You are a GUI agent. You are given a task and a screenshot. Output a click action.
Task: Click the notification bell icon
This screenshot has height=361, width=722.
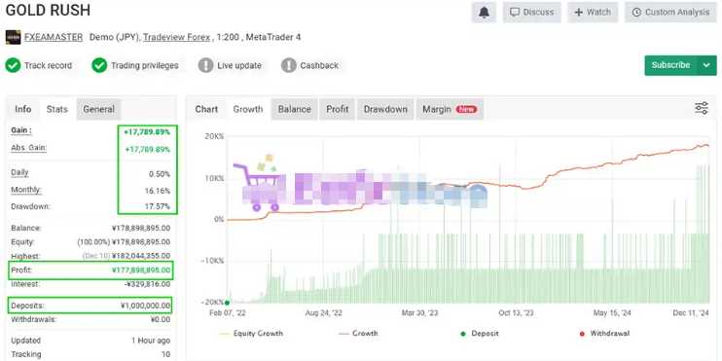coord(484,13)
